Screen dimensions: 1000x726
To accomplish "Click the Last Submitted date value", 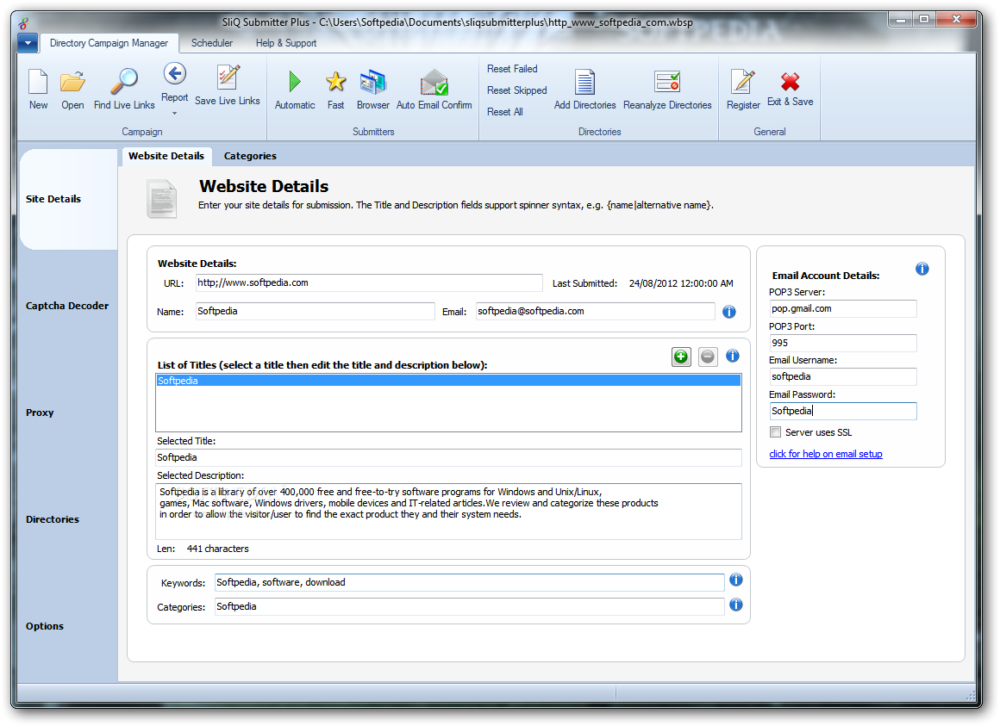I will [x=681, y=283].
